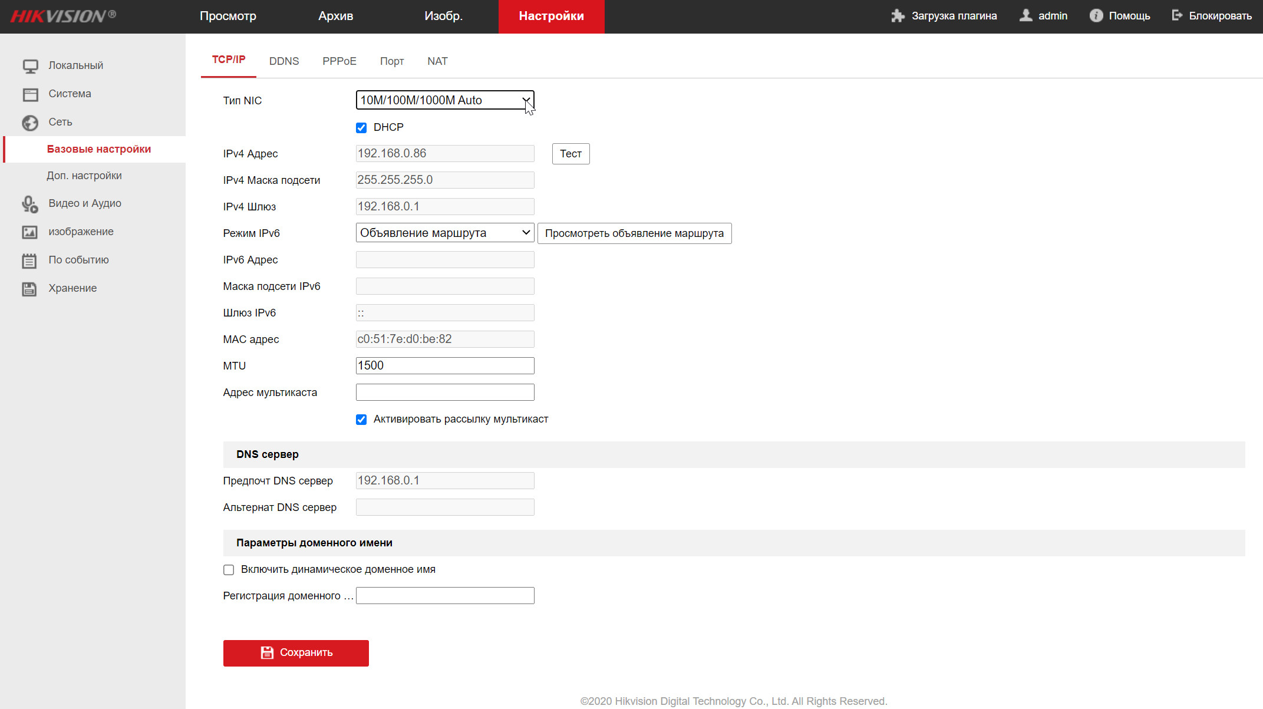This screenshot has height=709, width=1263.
Task: Click into the MTU input field
Action: point(444,365)
